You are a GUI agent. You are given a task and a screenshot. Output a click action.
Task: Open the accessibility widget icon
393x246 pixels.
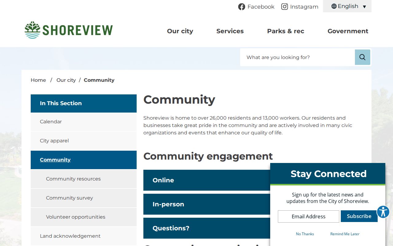(383, 212)
